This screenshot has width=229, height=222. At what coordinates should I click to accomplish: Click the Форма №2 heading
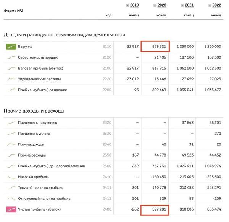(x=13, y=11)
